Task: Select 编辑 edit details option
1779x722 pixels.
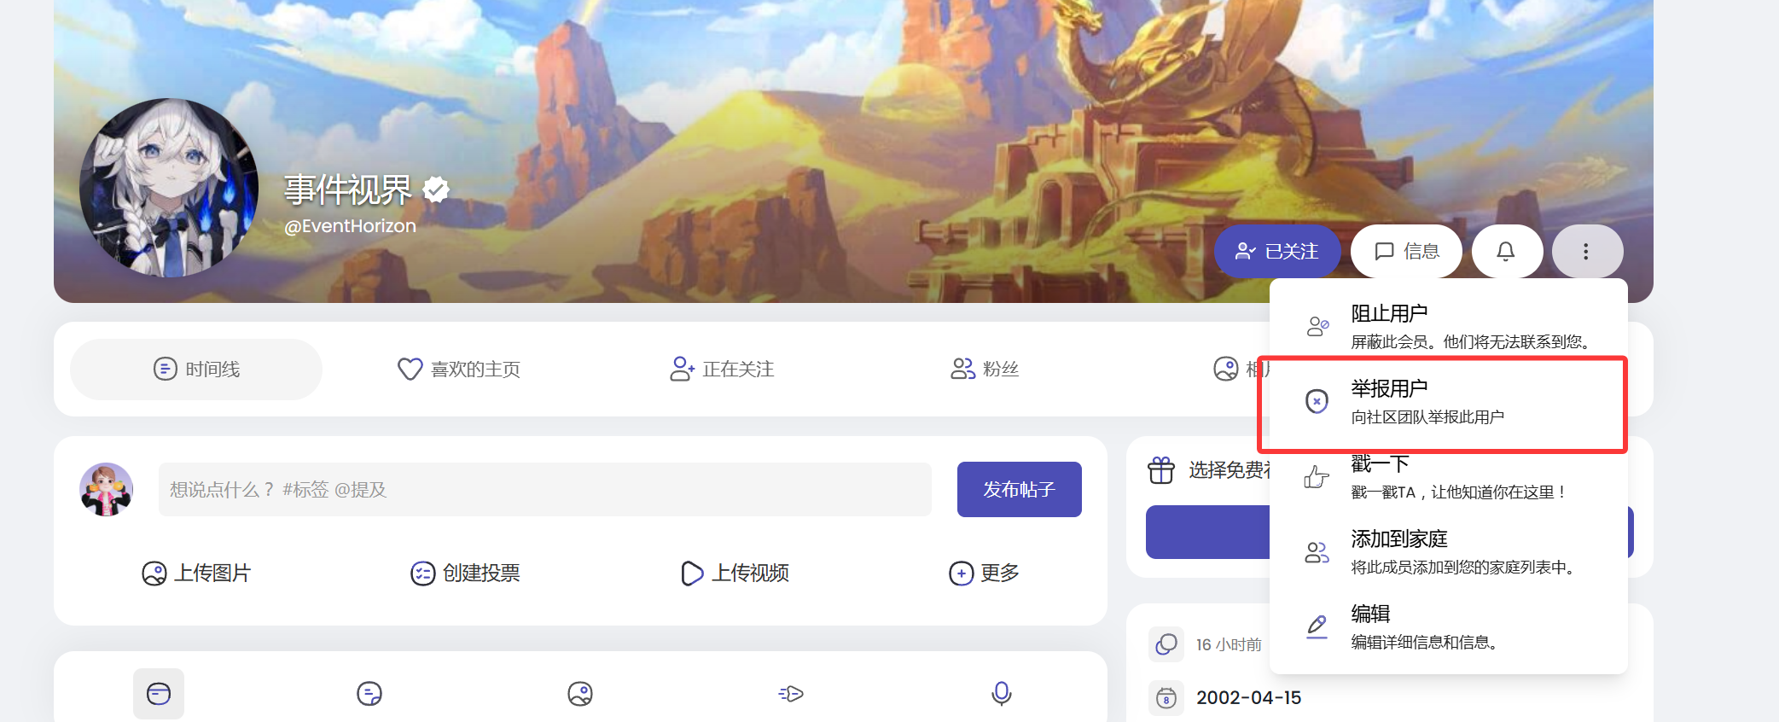Action: tap(1448, 626)
